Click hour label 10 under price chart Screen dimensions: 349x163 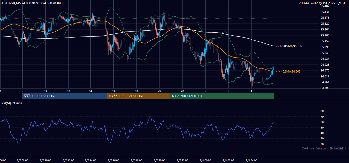pyautogui.click(x=45, y=91)
